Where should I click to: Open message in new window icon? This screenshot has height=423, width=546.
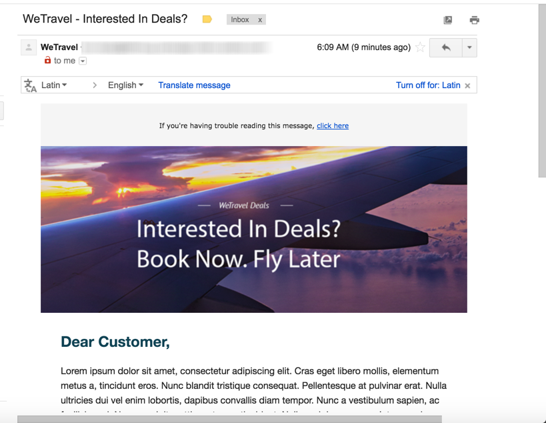[x=448, y=20]
